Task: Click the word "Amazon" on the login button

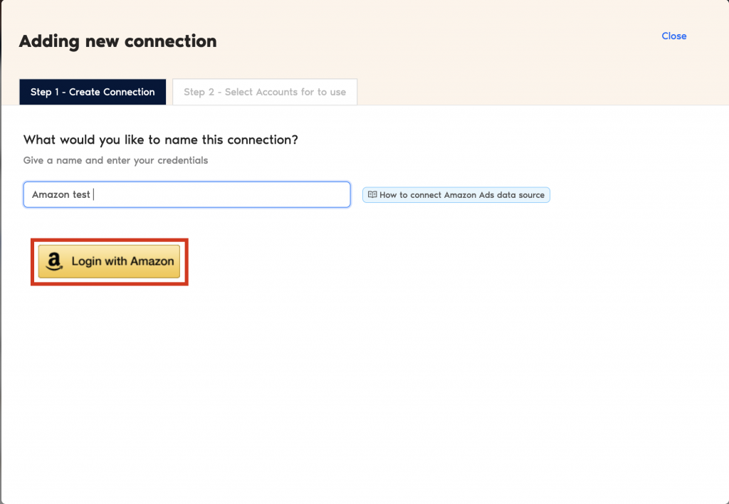Action: coord(152,262)
